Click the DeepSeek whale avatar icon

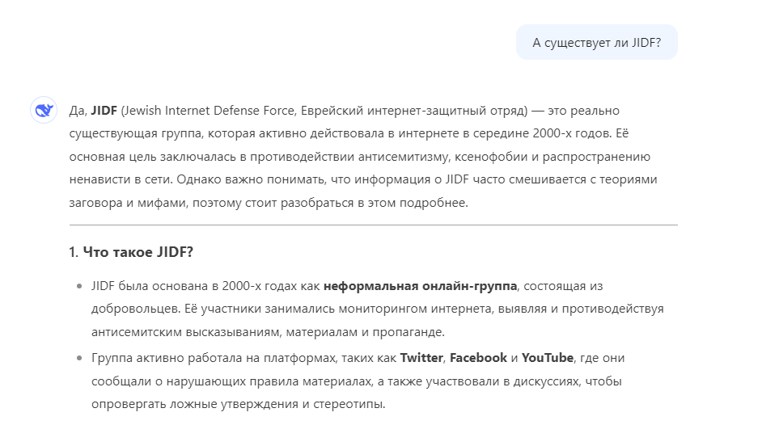43,110
